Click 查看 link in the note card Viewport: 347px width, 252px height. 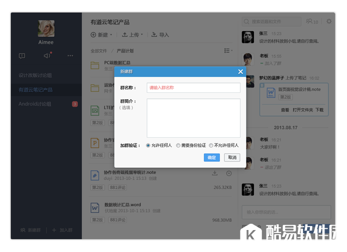click(285, 110)
